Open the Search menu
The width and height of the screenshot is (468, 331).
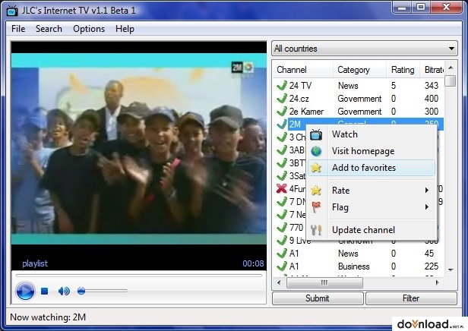pos(49,29)
